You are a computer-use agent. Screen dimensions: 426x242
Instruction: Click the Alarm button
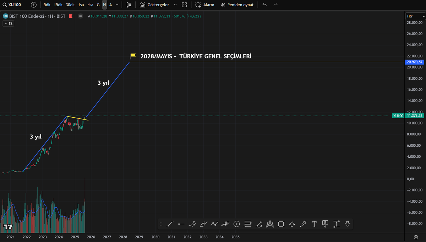tap(205, 5)
